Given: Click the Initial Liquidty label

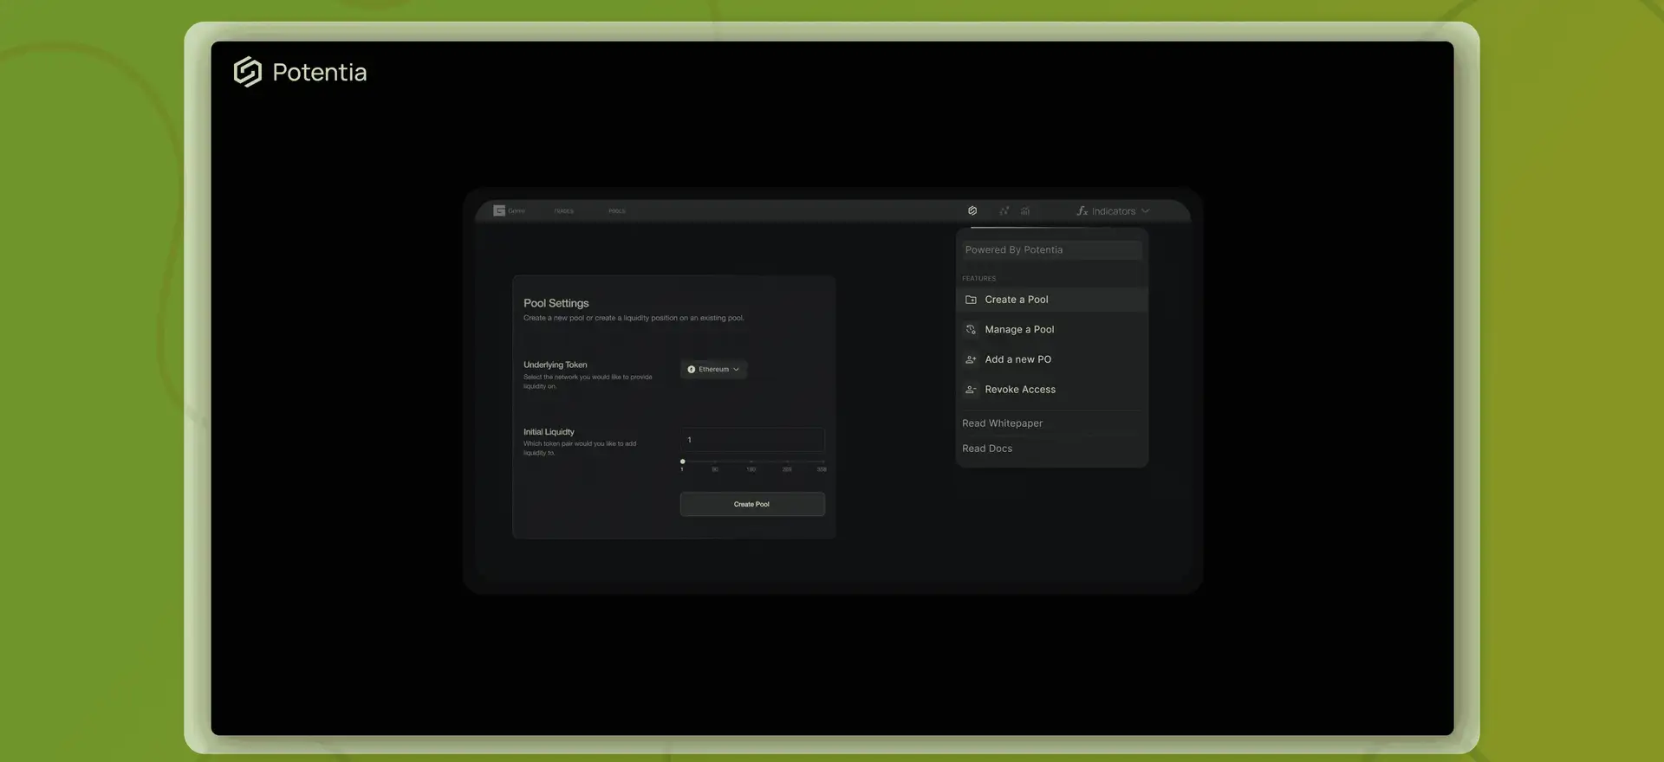Looking at the screenshot, I should point(549,432).
